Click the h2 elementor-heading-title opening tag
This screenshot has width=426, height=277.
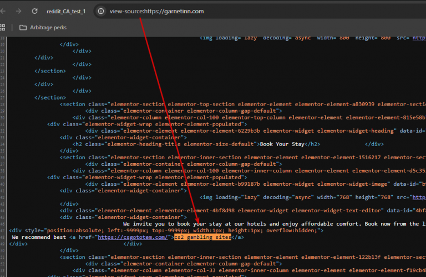point(166,144)
